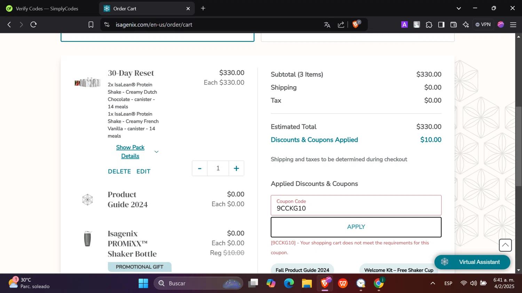Open Show Pack Details link
Screen dimensions: 522x293
(x=130, y=152)
